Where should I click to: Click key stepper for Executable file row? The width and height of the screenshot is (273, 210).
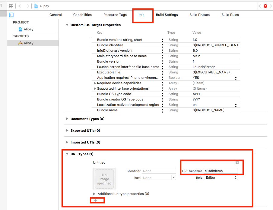(x=162, y=73)
